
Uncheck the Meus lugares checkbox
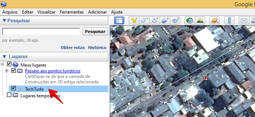(9, 64)
